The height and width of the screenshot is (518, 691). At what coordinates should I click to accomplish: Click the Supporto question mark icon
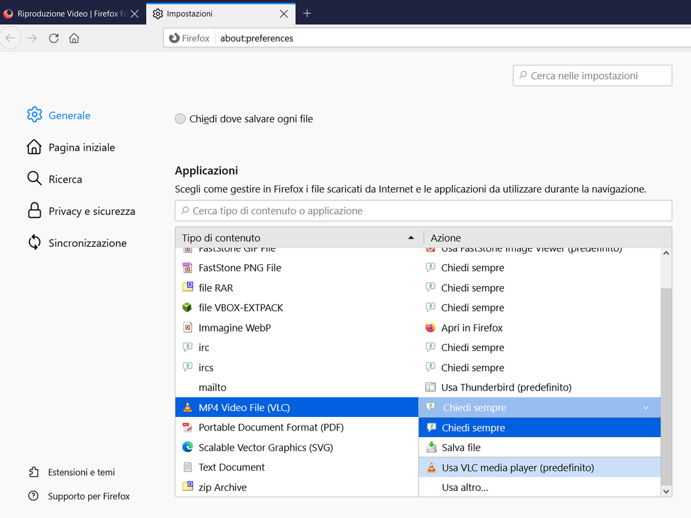point(34,496)
